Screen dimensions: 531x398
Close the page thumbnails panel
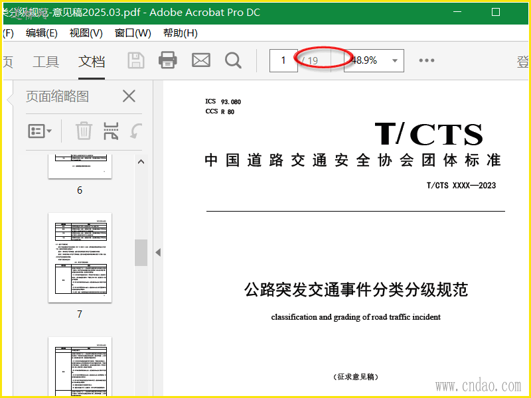pyautogui.click(x=129, y=96)
